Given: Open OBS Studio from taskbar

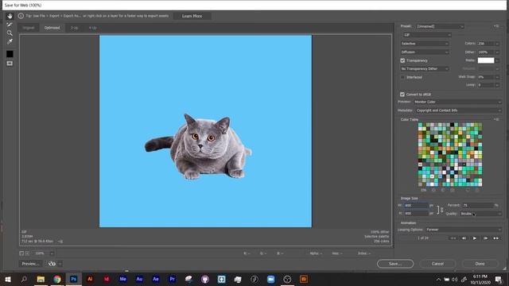Looking at the screenshot, I should (287, 279).
